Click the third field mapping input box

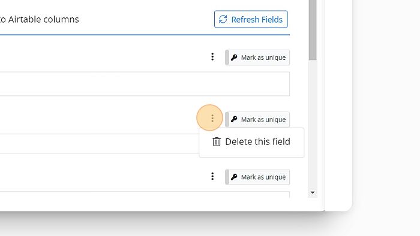coord(145,195)
